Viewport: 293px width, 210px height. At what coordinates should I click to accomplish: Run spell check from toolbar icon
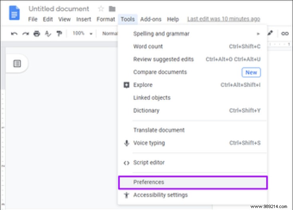48,34
